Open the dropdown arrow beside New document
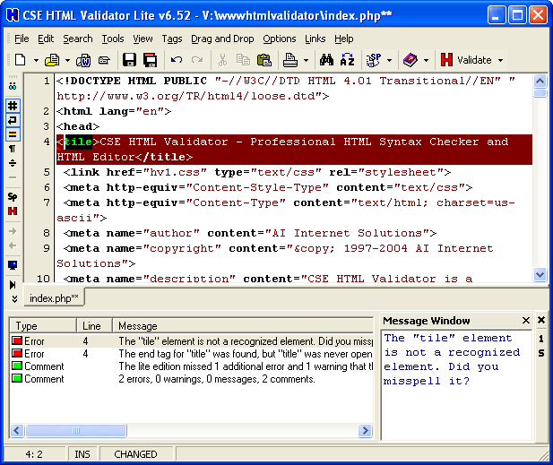The height and width of the screenshot is (465, 553). 37,61
